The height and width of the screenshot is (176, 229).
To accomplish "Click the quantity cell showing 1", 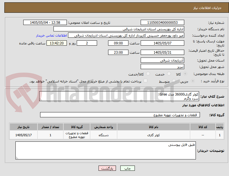I will tap(50, 135).
